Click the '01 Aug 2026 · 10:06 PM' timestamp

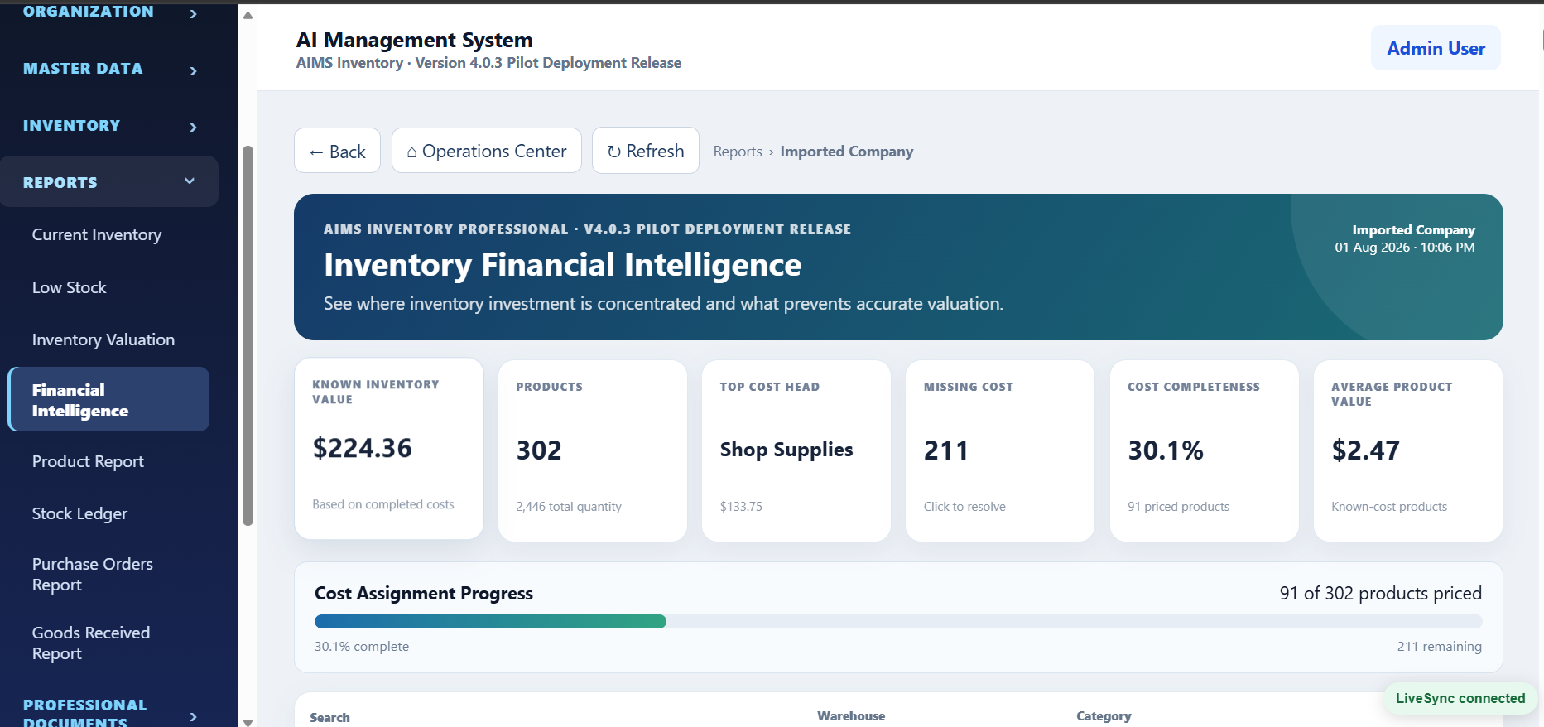[1405, 247]
